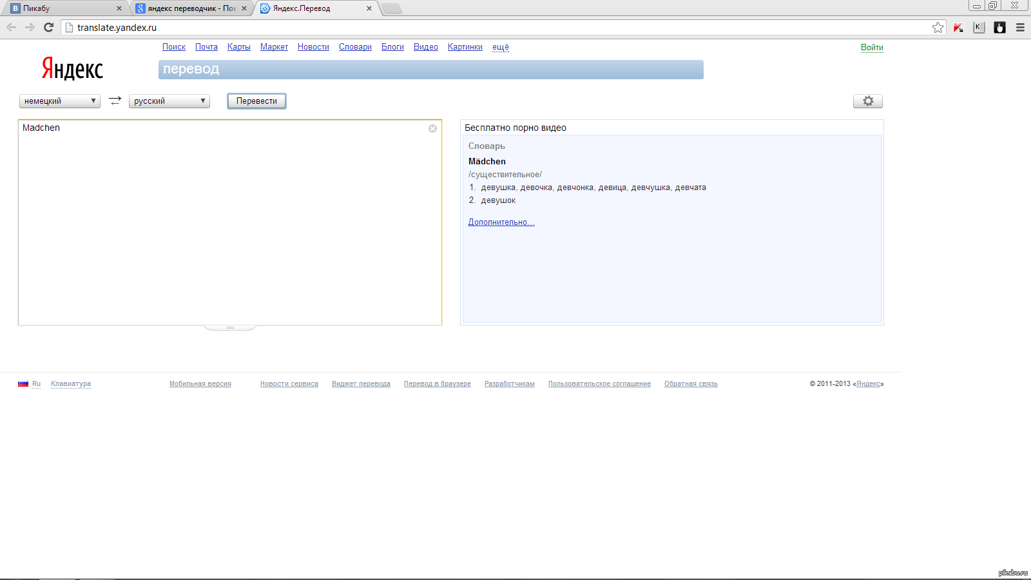Image resolution: width=1031 pixels, height=580 pixels.
Task: Open the Карты link
Action: (239, 47)
